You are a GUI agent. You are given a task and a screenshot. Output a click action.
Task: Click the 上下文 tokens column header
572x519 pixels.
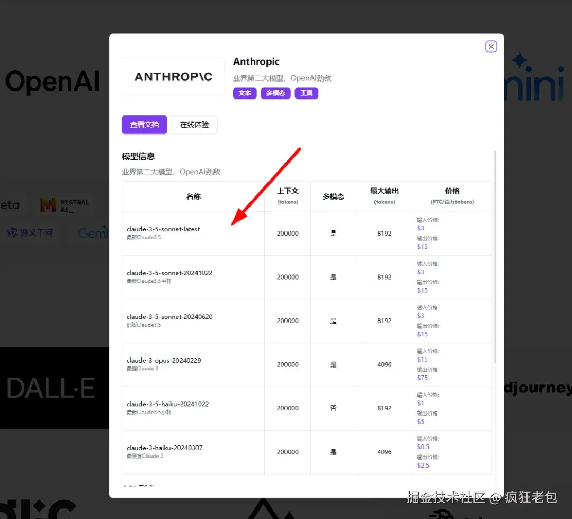coord(288,196)
